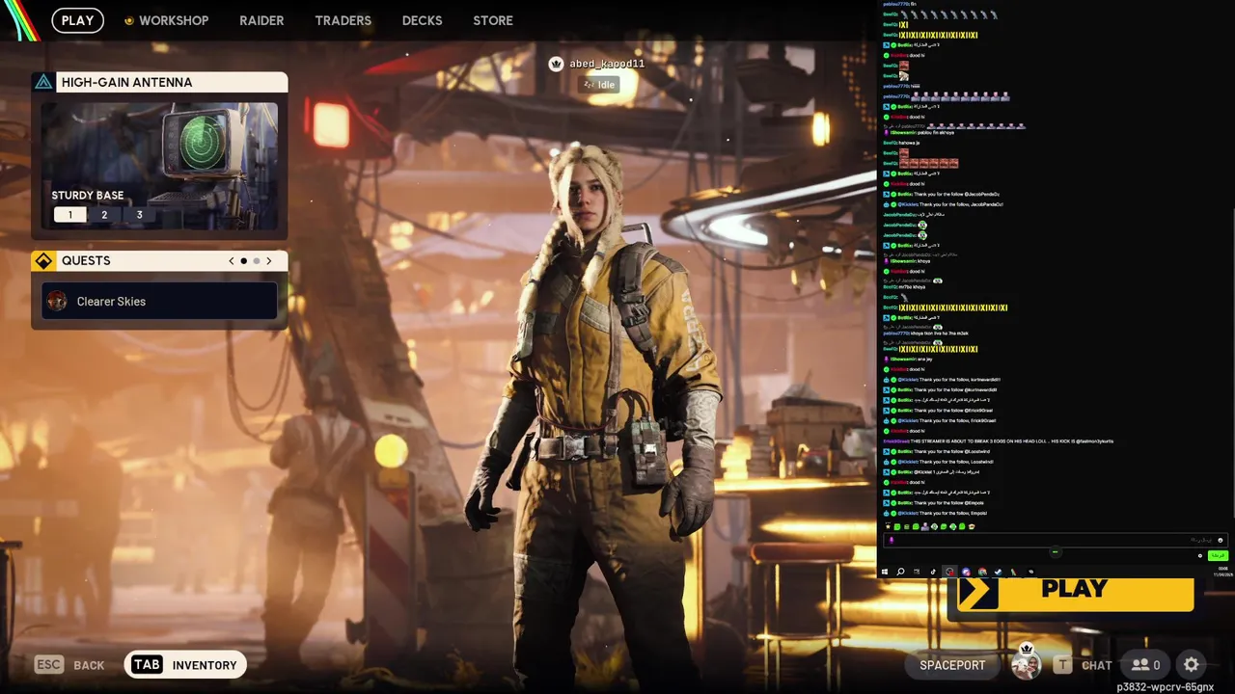Switch to the PLAY tab

[x=78, y=20]
